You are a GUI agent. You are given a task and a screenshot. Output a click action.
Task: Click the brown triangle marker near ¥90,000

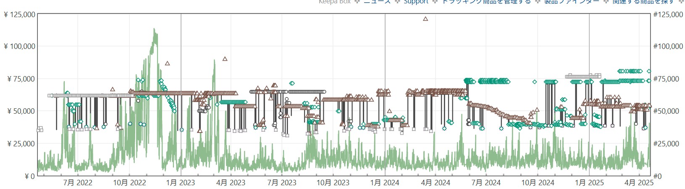(225, 59)
